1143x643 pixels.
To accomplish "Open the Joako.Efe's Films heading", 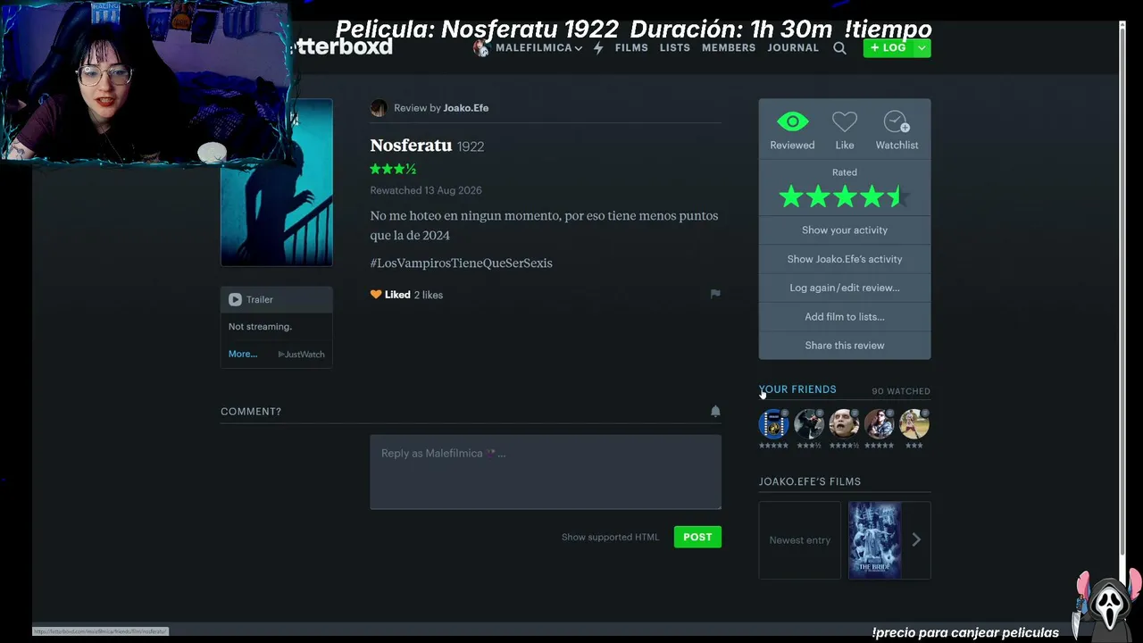I will pos(810,481).
